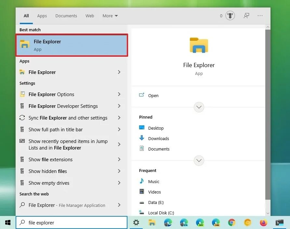
Task: Expand the Pinned section chevron
Action: (x=199, y=160)
